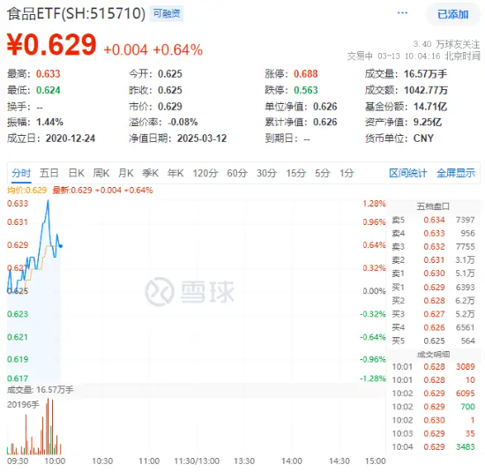Viewport: 485px width, 472px height.
Task: Open 区间统计 range statistics
Action: tap(407, 173)
